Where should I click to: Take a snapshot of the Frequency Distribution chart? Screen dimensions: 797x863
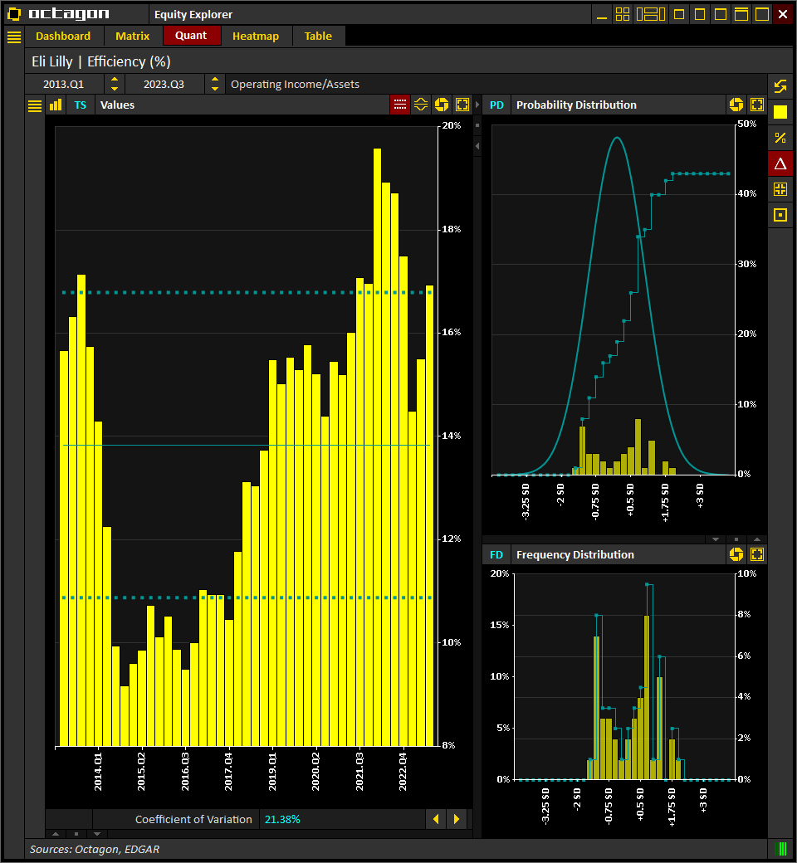[x=736, y=554]
